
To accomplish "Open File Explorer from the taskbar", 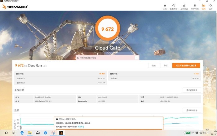I will click(x=30, y=133).
